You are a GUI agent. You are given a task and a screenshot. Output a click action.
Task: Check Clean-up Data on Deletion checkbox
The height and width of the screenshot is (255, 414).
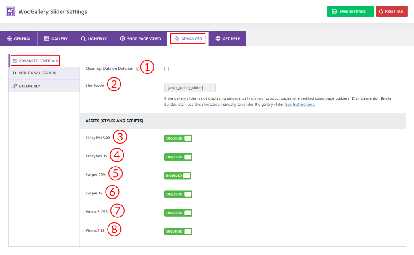pyautogui.click(x=166, y=69)
